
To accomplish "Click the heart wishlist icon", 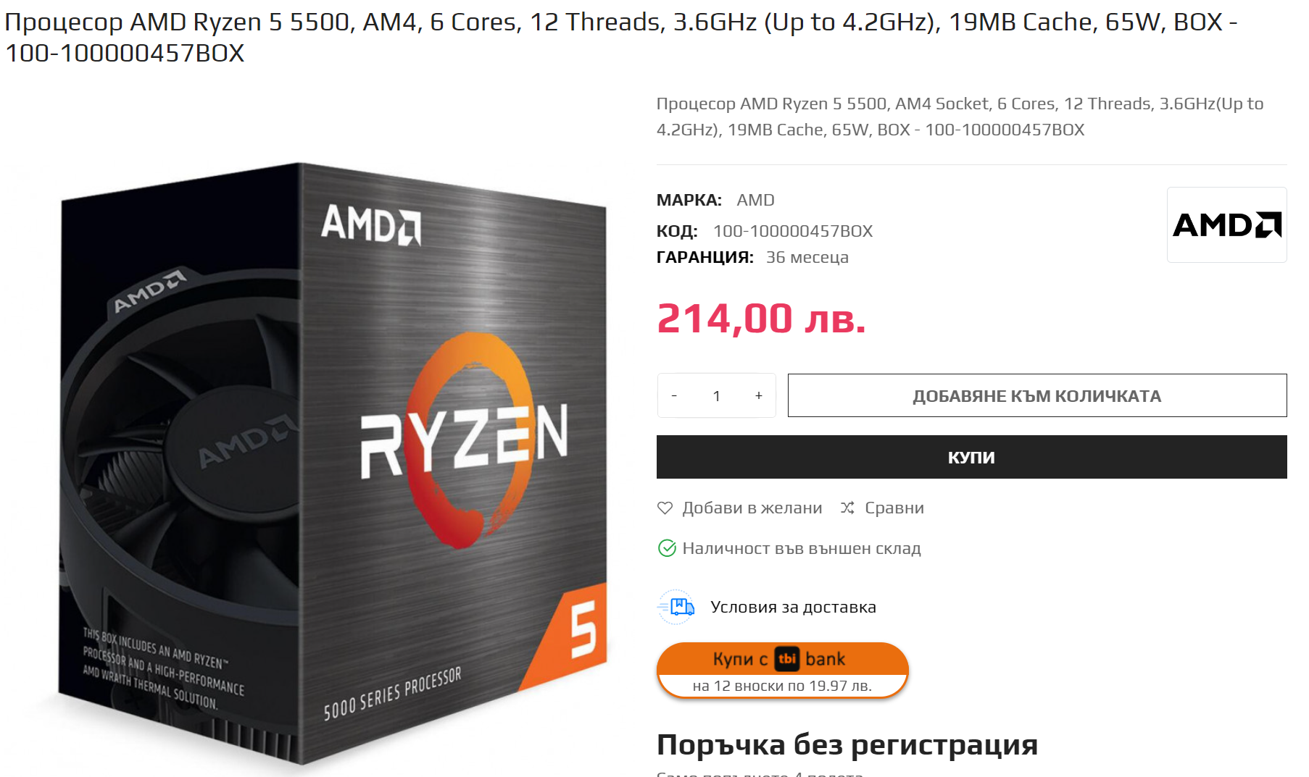I will click(x=665, y=508).
